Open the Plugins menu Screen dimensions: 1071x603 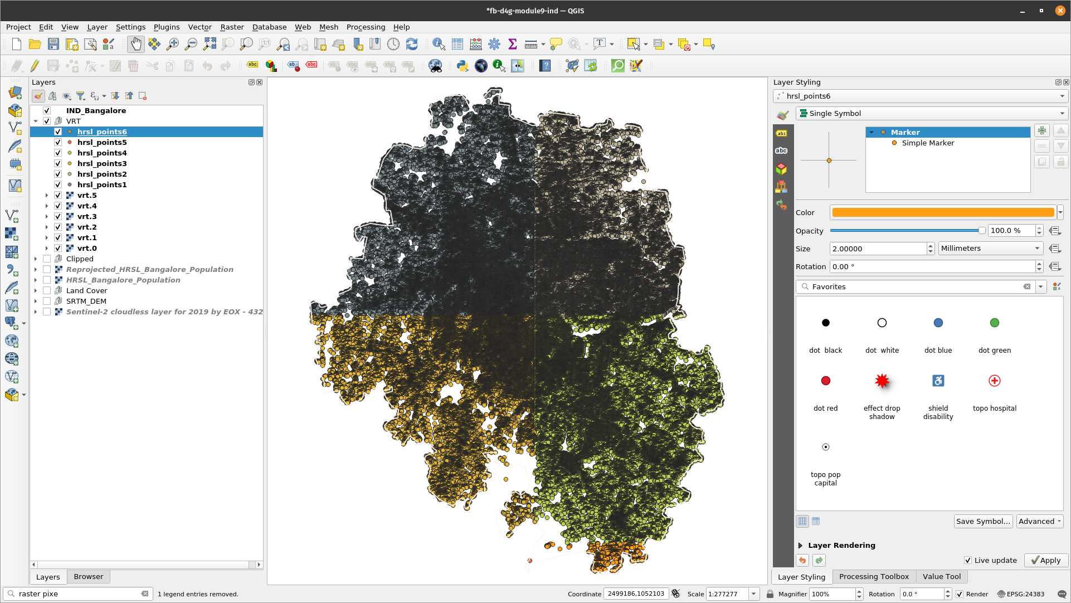(x=165, y=27)
